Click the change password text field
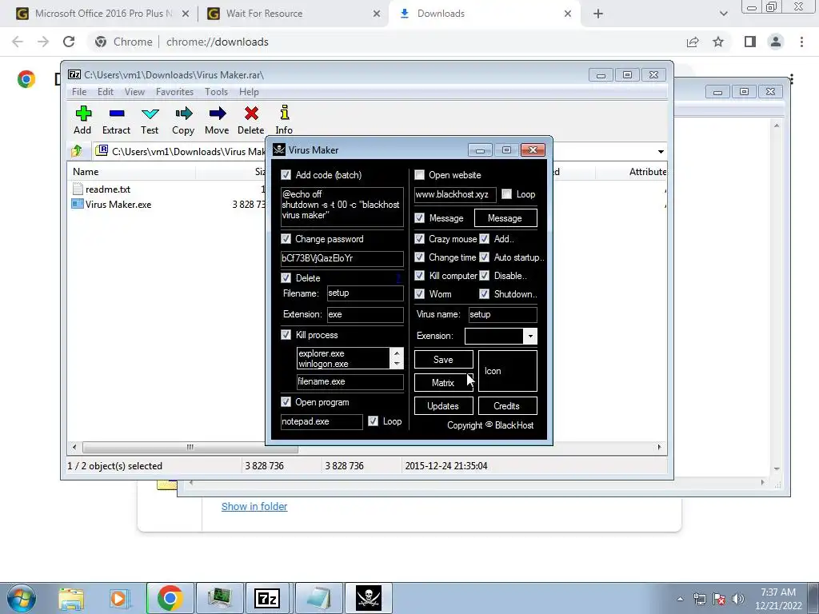The width and height of the screenshot is (819, 614). point(342,258)
